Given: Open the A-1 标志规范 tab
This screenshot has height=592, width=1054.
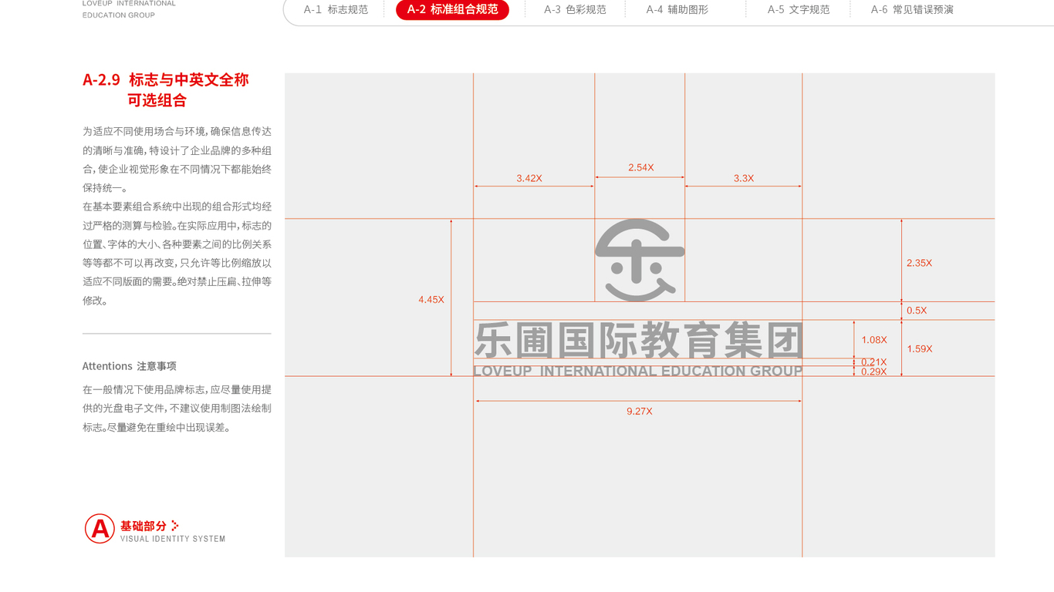Looking at the screenshot, I should tap(336, 10).
